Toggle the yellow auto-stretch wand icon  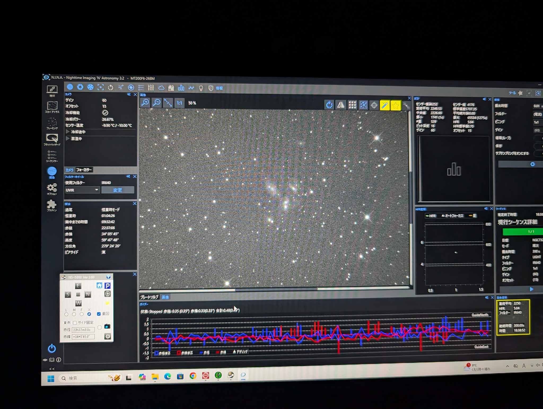[x=385, y=105]
